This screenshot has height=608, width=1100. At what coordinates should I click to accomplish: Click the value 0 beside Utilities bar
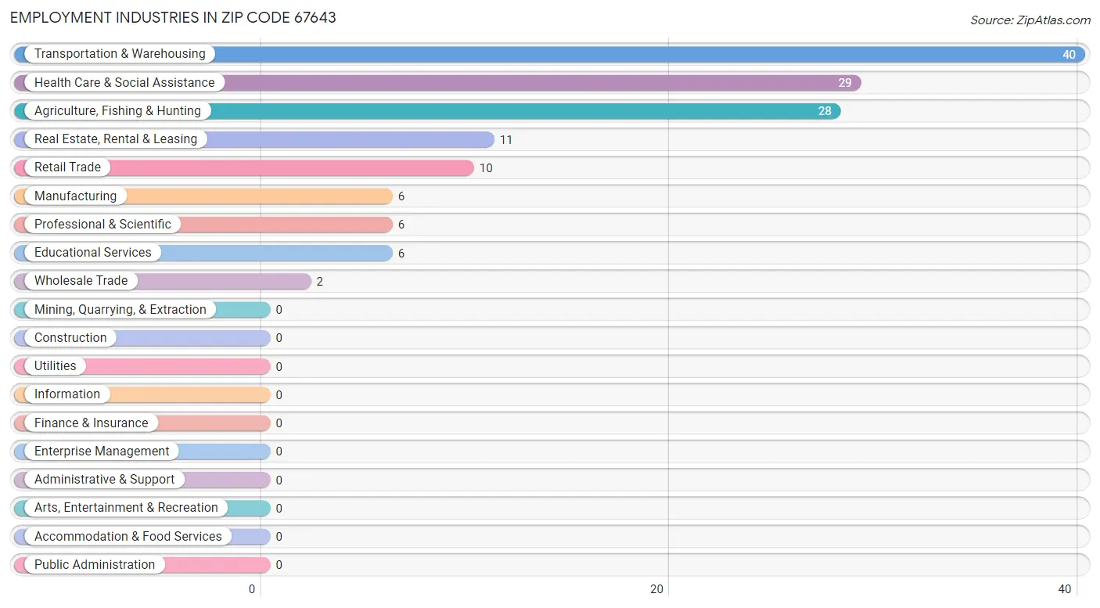[x=279, y=367]
